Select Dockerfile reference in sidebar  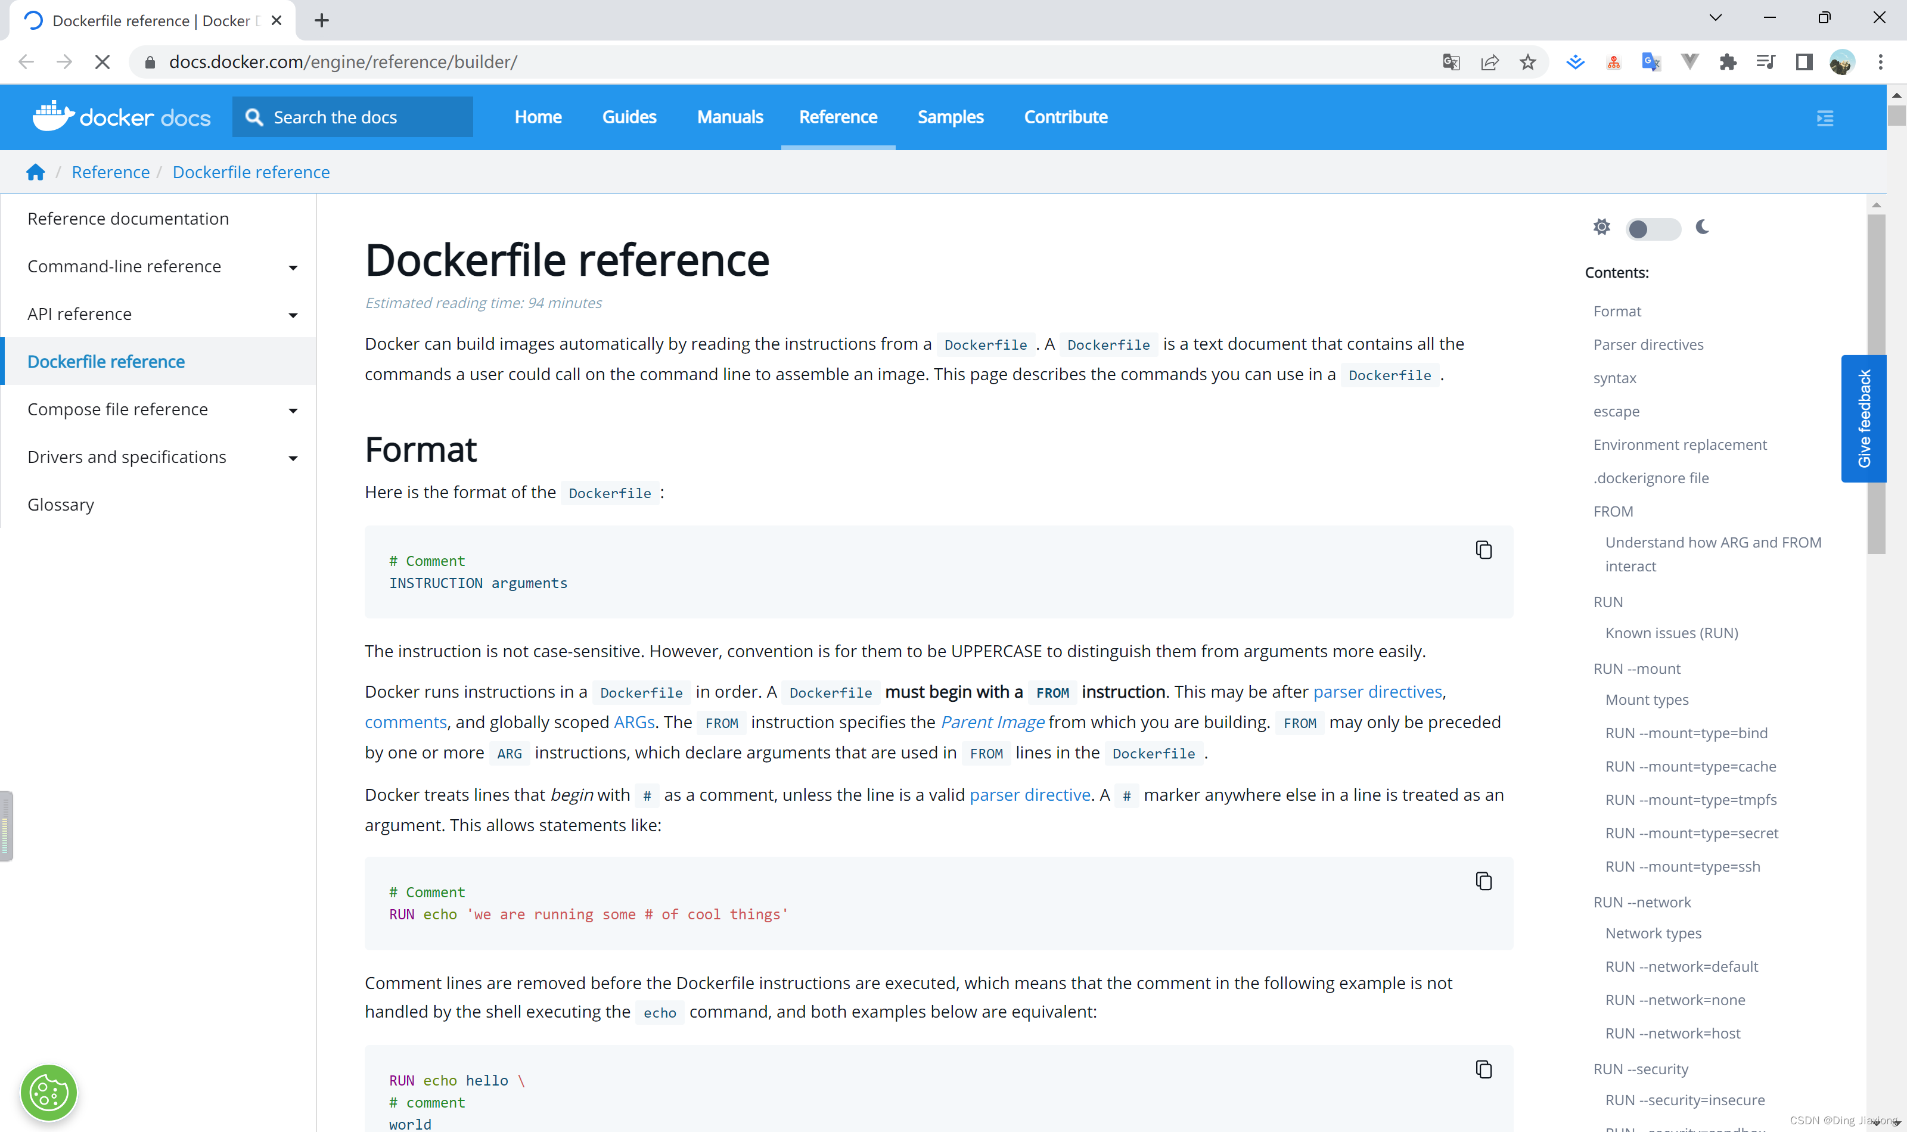click(106, 362)
